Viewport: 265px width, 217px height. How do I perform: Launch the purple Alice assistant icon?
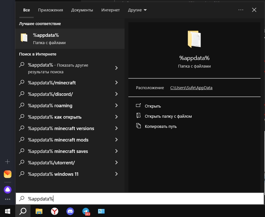[8, 190]
